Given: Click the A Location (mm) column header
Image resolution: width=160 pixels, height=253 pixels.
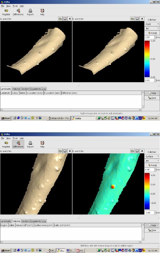Looking at the screenshot, I should 35,93.
